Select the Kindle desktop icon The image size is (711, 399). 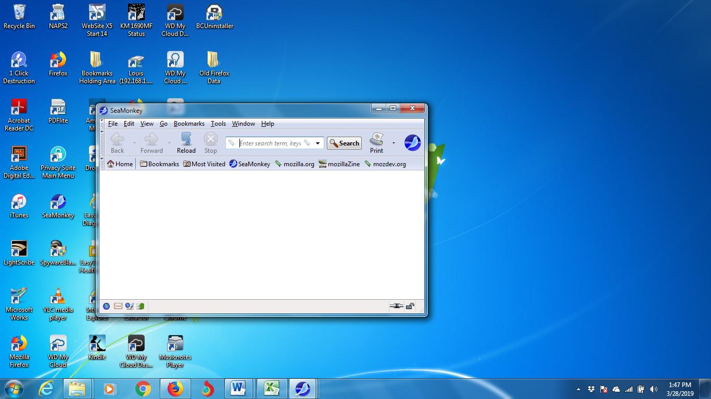point(97,348)
